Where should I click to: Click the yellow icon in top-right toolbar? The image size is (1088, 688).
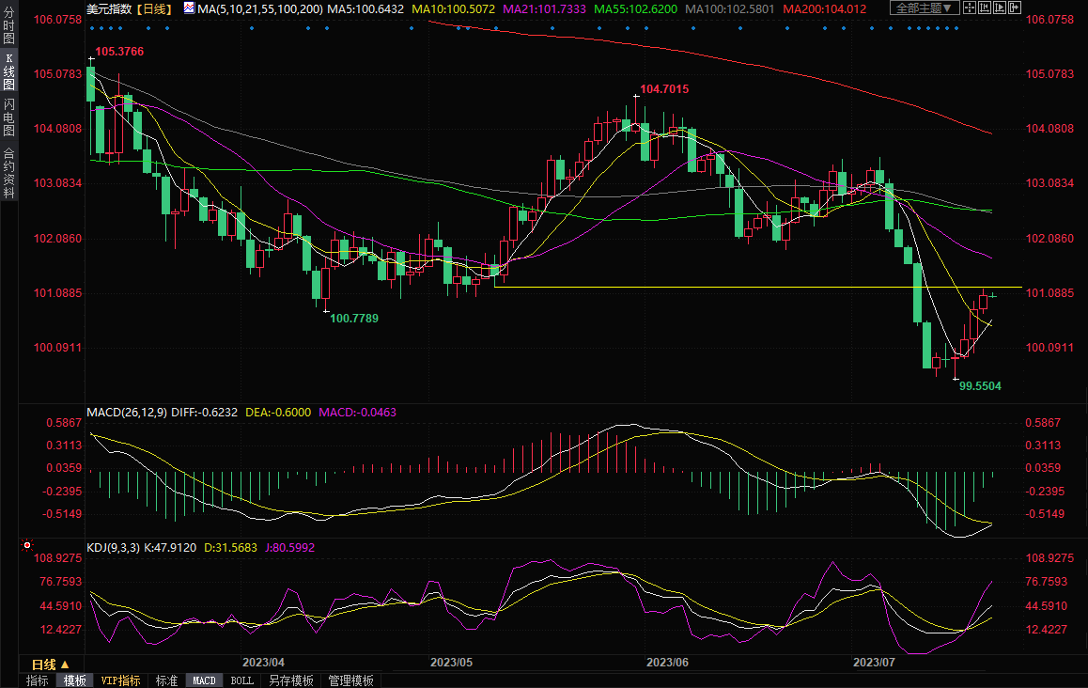pos(968,8)
